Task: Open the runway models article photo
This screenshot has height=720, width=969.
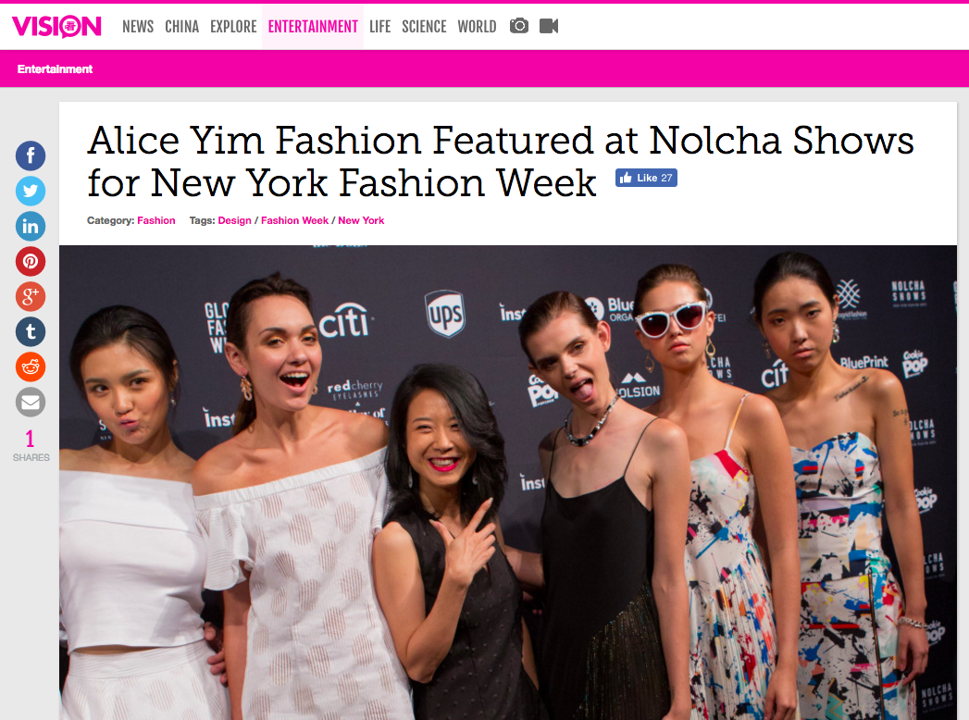Action: click(x=508, y=483)
